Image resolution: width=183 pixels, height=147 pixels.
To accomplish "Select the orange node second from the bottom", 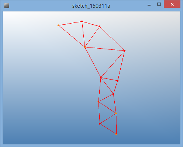I will click(x=116, y=113).
